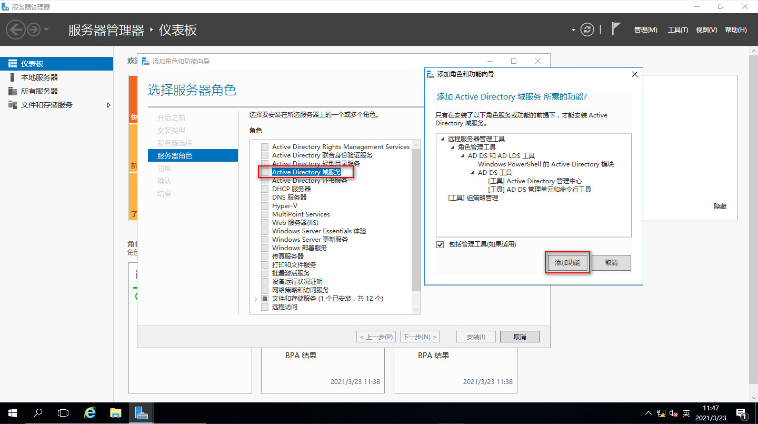Click the 英 input language indicator
Image resolution: width=758 pixels, height=424 pixels.
pyautogui.click(x=686, y=413)
